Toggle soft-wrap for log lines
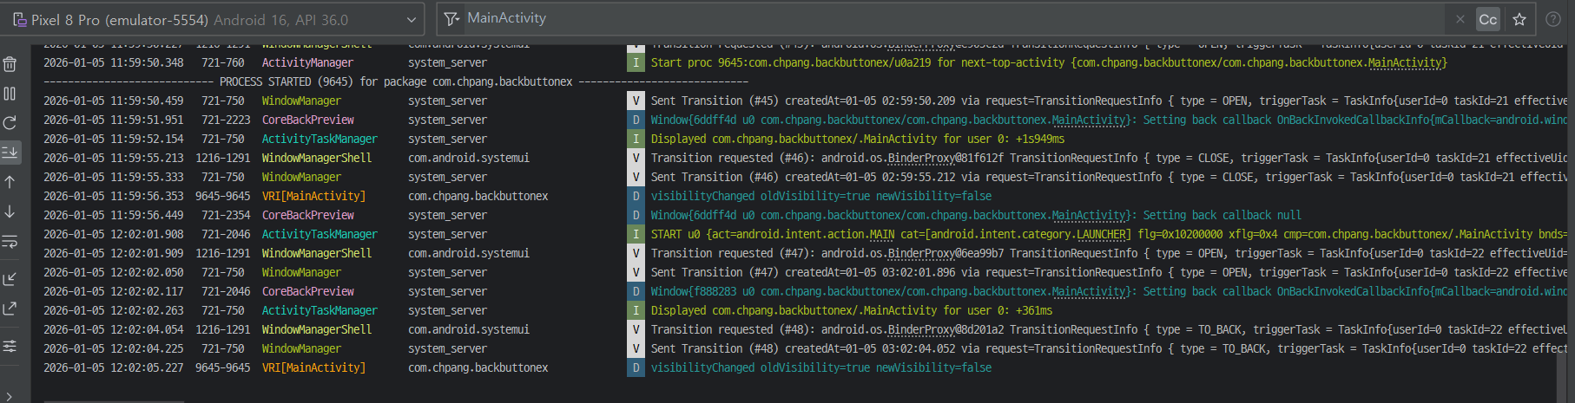1575x403 pixels. point(10,242)
